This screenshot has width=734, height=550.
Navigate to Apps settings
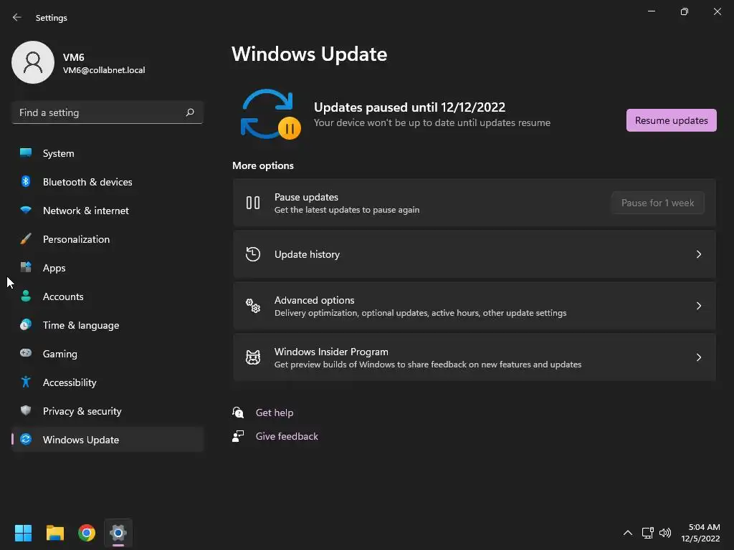point(108,268)
